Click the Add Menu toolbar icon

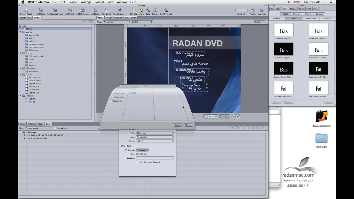tap(40, 11)
